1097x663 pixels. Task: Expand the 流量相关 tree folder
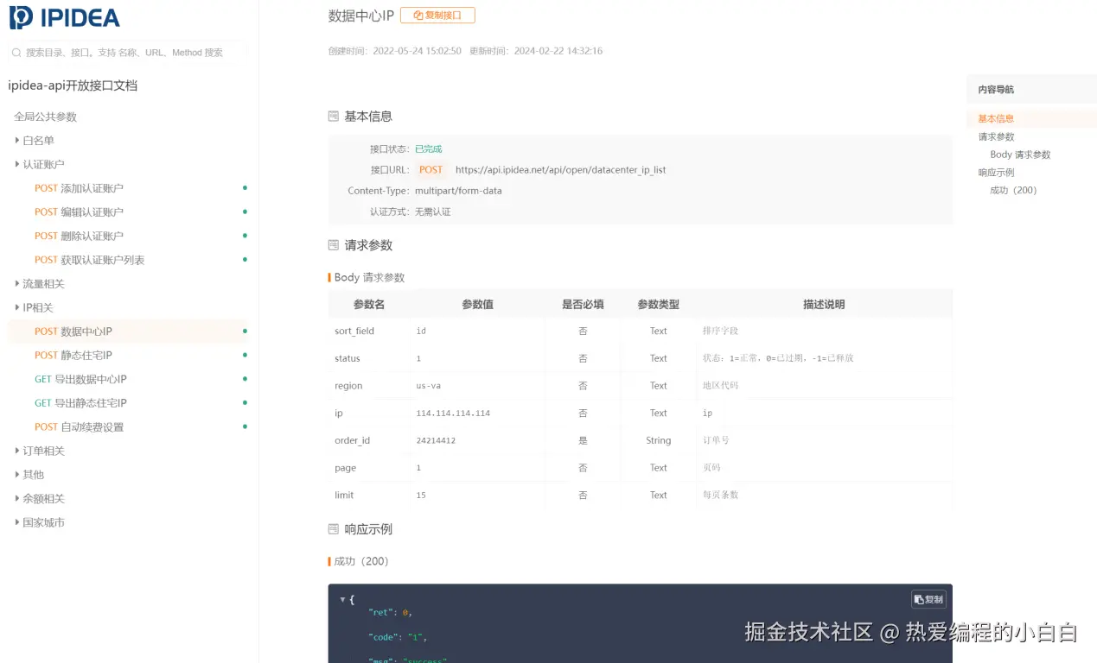point(17,284)
